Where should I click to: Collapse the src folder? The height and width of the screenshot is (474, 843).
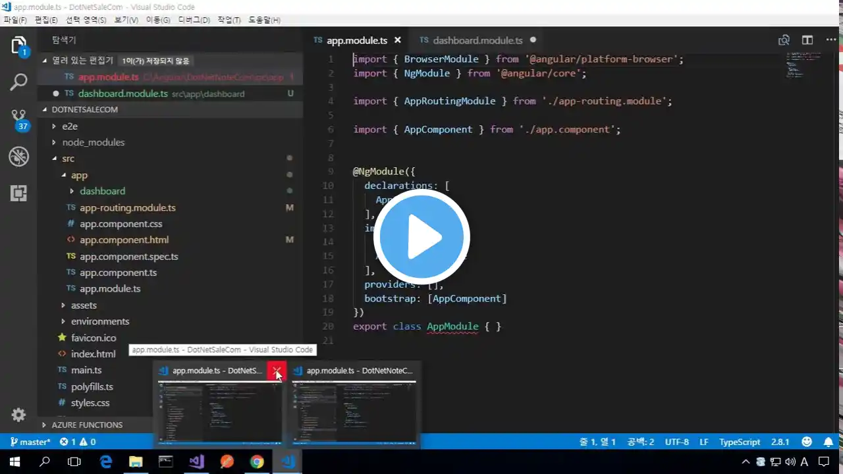tap(68, 159)
